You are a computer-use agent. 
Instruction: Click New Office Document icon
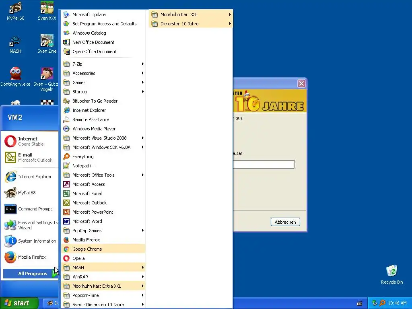(66, 42)
